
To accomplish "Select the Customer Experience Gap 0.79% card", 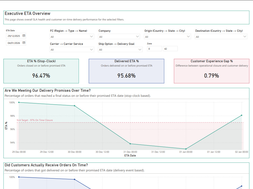I will tap(212, 71).
